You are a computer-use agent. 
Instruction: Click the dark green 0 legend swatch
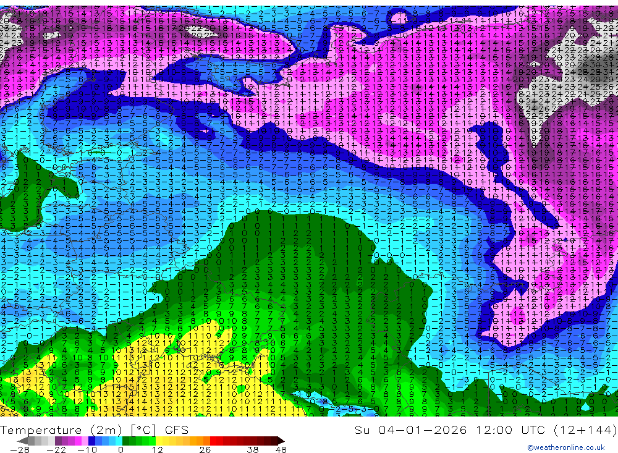[x=125, y=441]
